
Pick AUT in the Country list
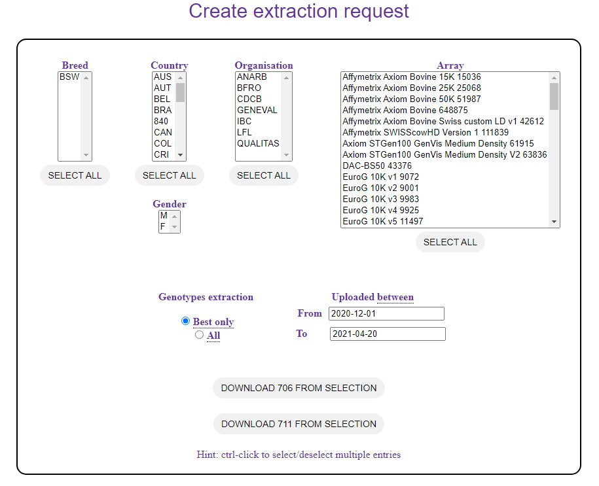coord(162,88)
